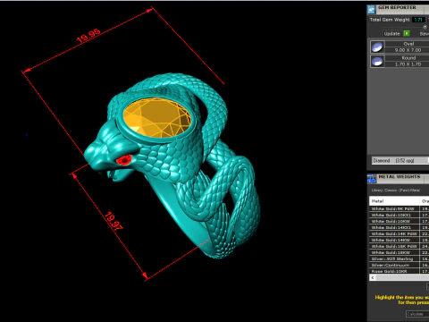Select White Gold 10KX1 row

pos(394,215)
